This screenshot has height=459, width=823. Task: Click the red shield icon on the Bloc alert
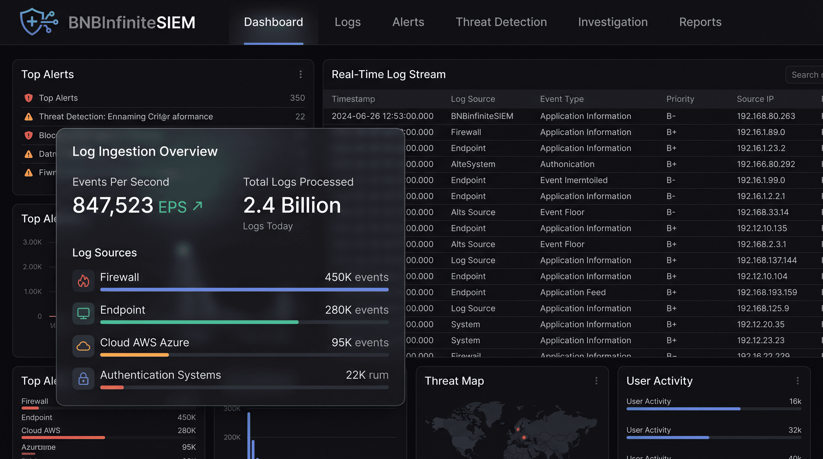click(x=29, y=135)
